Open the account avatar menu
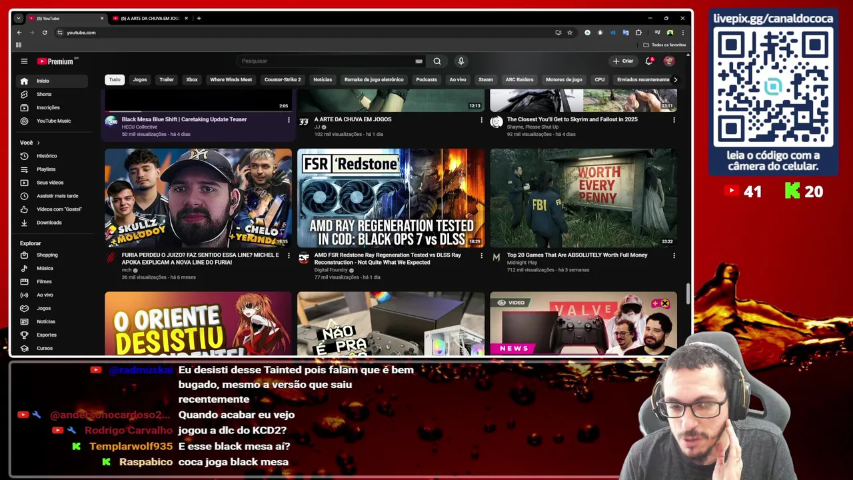The image size is (853, 480). 669,61
